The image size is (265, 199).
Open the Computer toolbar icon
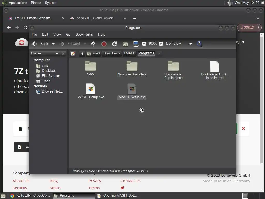(x=136, y=44)
